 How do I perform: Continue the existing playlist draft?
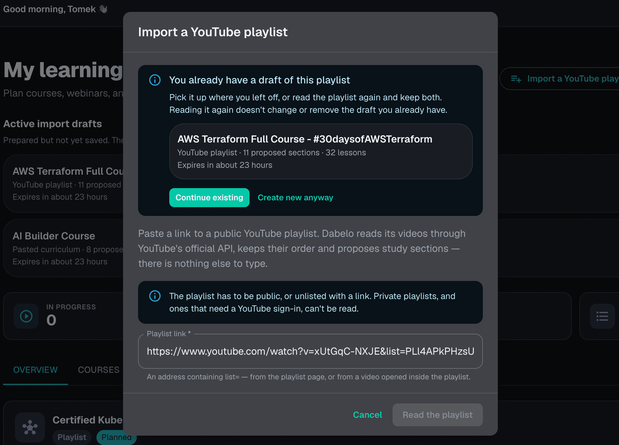(x=209, y=197)
